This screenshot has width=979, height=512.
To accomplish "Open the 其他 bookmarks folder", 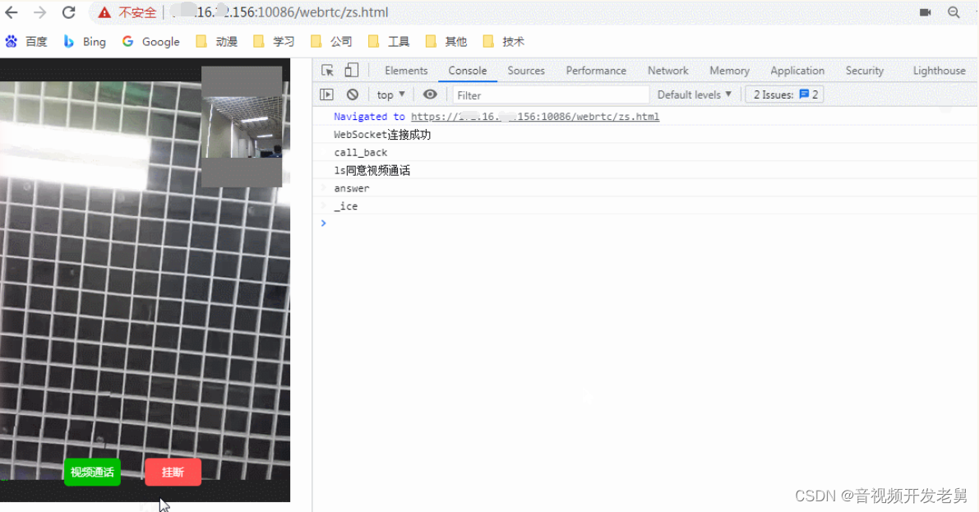I will coord(446,42).
